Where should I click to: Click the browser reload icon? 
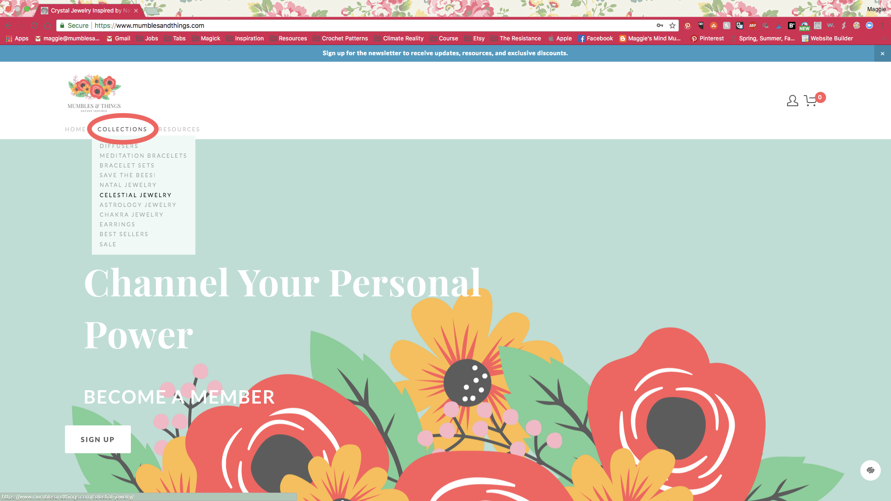pyautogui.click(x=34, y=26)
